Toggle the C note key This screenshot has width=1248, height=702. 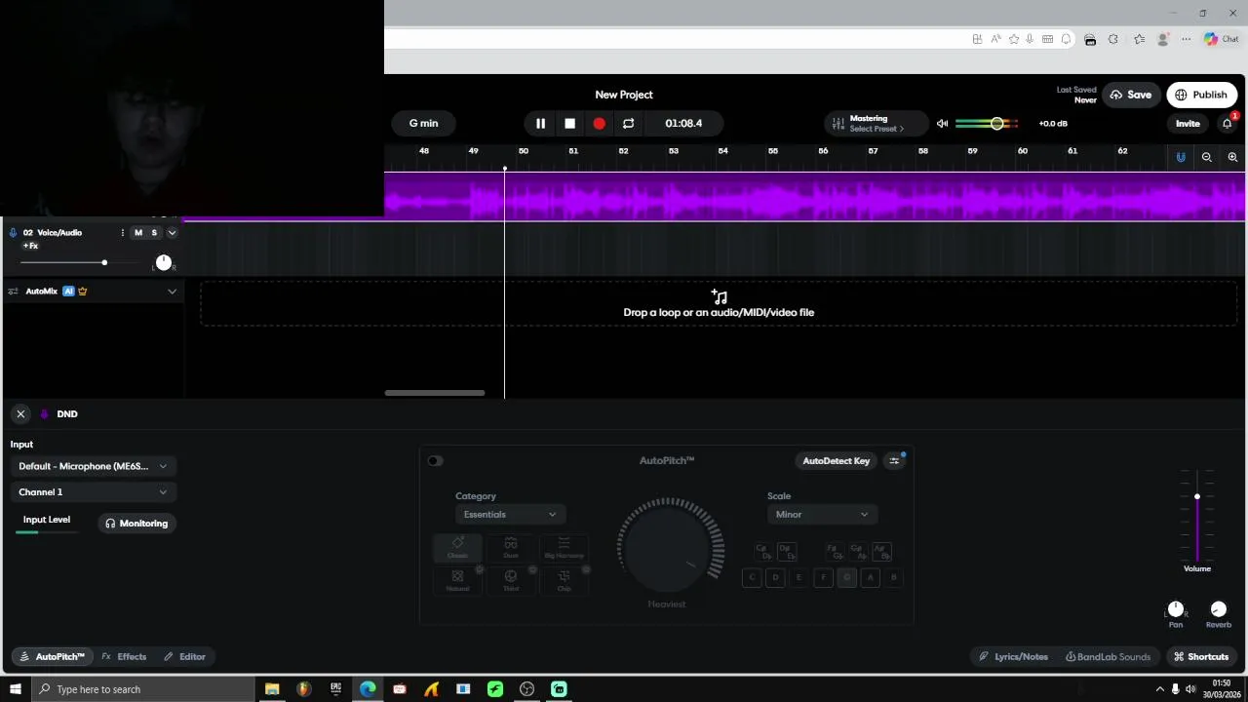click(x=752, y=577)
